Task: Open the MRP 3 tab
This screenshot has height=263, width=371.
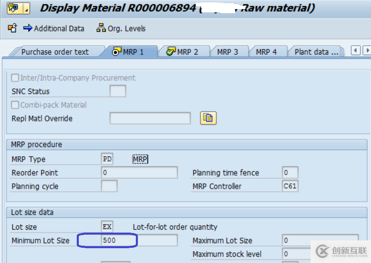Action: click(228, 52)
